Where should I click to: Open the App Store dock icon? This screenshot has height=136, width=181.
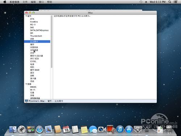(129, 129)
